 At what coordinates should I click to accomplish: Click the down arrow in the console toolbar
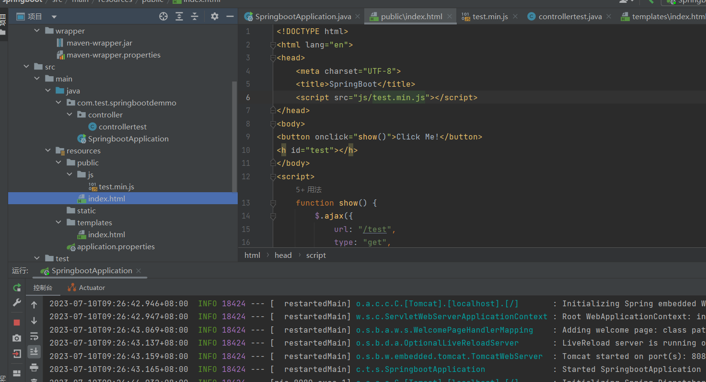(x=34, y=321)
